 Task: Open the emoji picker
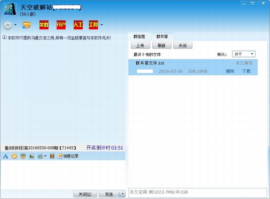[x=14, y=156]
